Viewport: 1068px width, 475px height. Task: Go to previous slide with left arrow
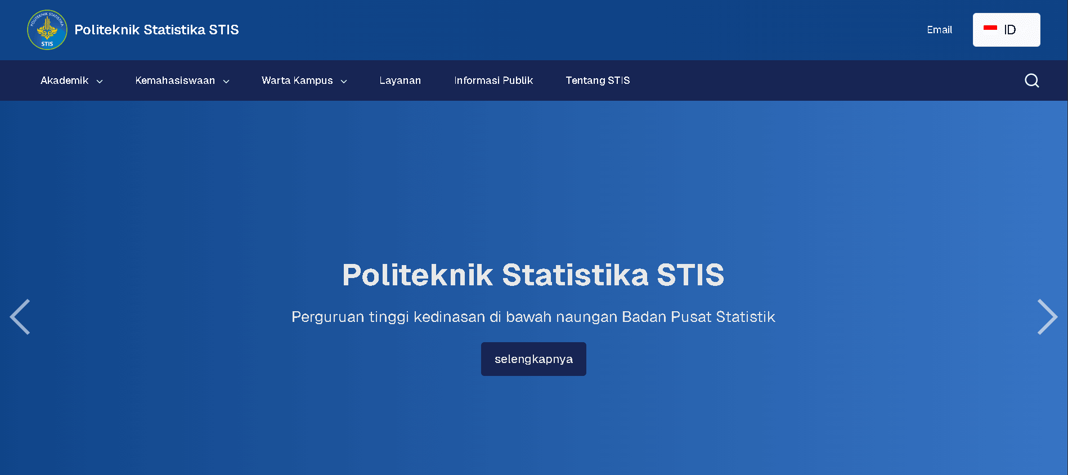click(20, 317)
